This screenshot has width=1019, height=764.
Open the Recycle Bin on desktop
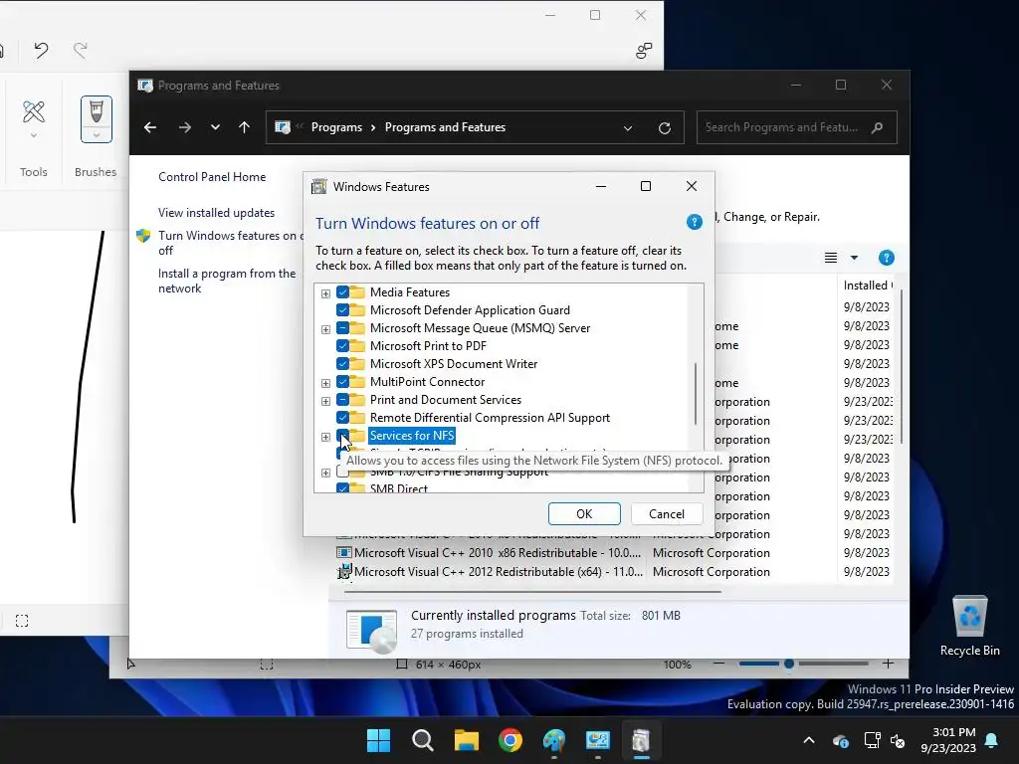969,627
